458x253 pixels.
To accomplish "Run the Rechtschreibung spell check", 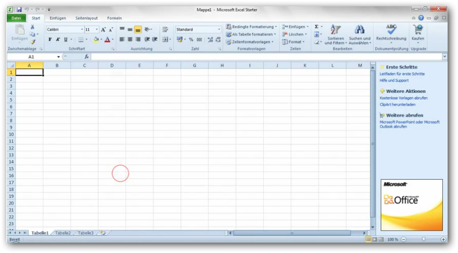I will [391, 34].
